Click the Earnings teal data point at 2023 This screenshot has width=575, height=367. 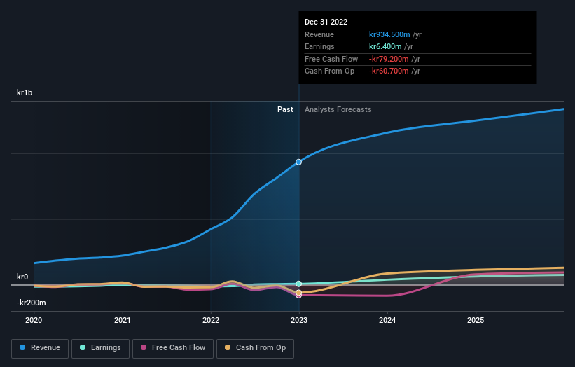tap(299, 284)
